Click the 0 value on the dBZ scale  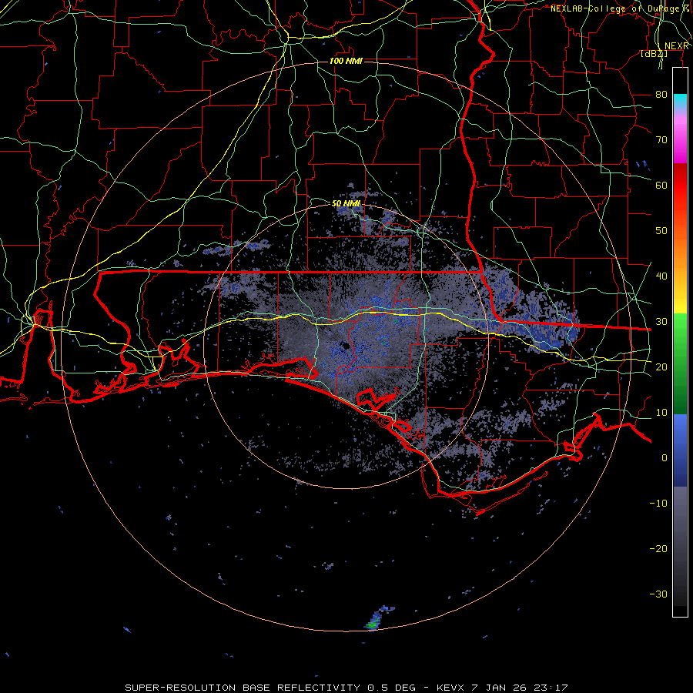click(665, 458)
